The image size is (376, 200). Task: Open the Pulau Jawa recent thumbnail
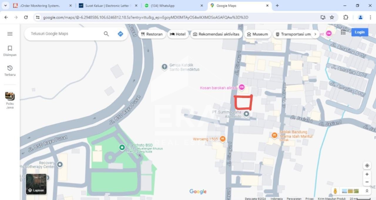[x=10, y=100]
